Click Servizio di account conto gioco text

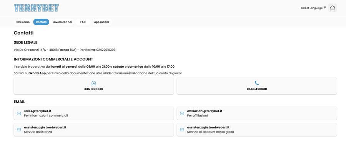pyautogui.click(x=211, y=132)
